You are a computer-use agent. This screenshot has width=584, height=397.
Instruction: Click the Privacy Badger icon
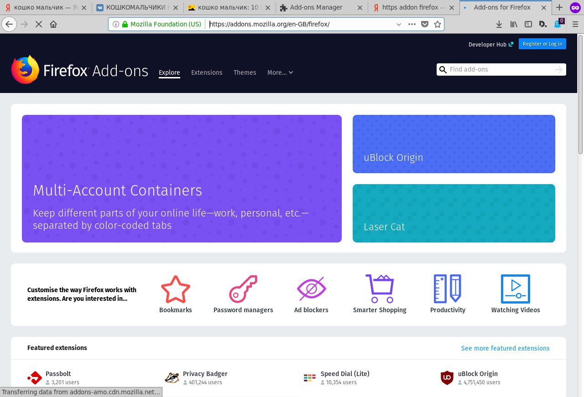click(x=172, y=378)
